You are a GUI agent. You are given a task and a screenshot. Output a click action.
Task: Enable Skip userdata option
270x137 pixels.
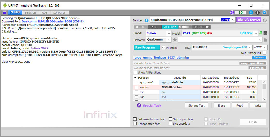[170, 124]
